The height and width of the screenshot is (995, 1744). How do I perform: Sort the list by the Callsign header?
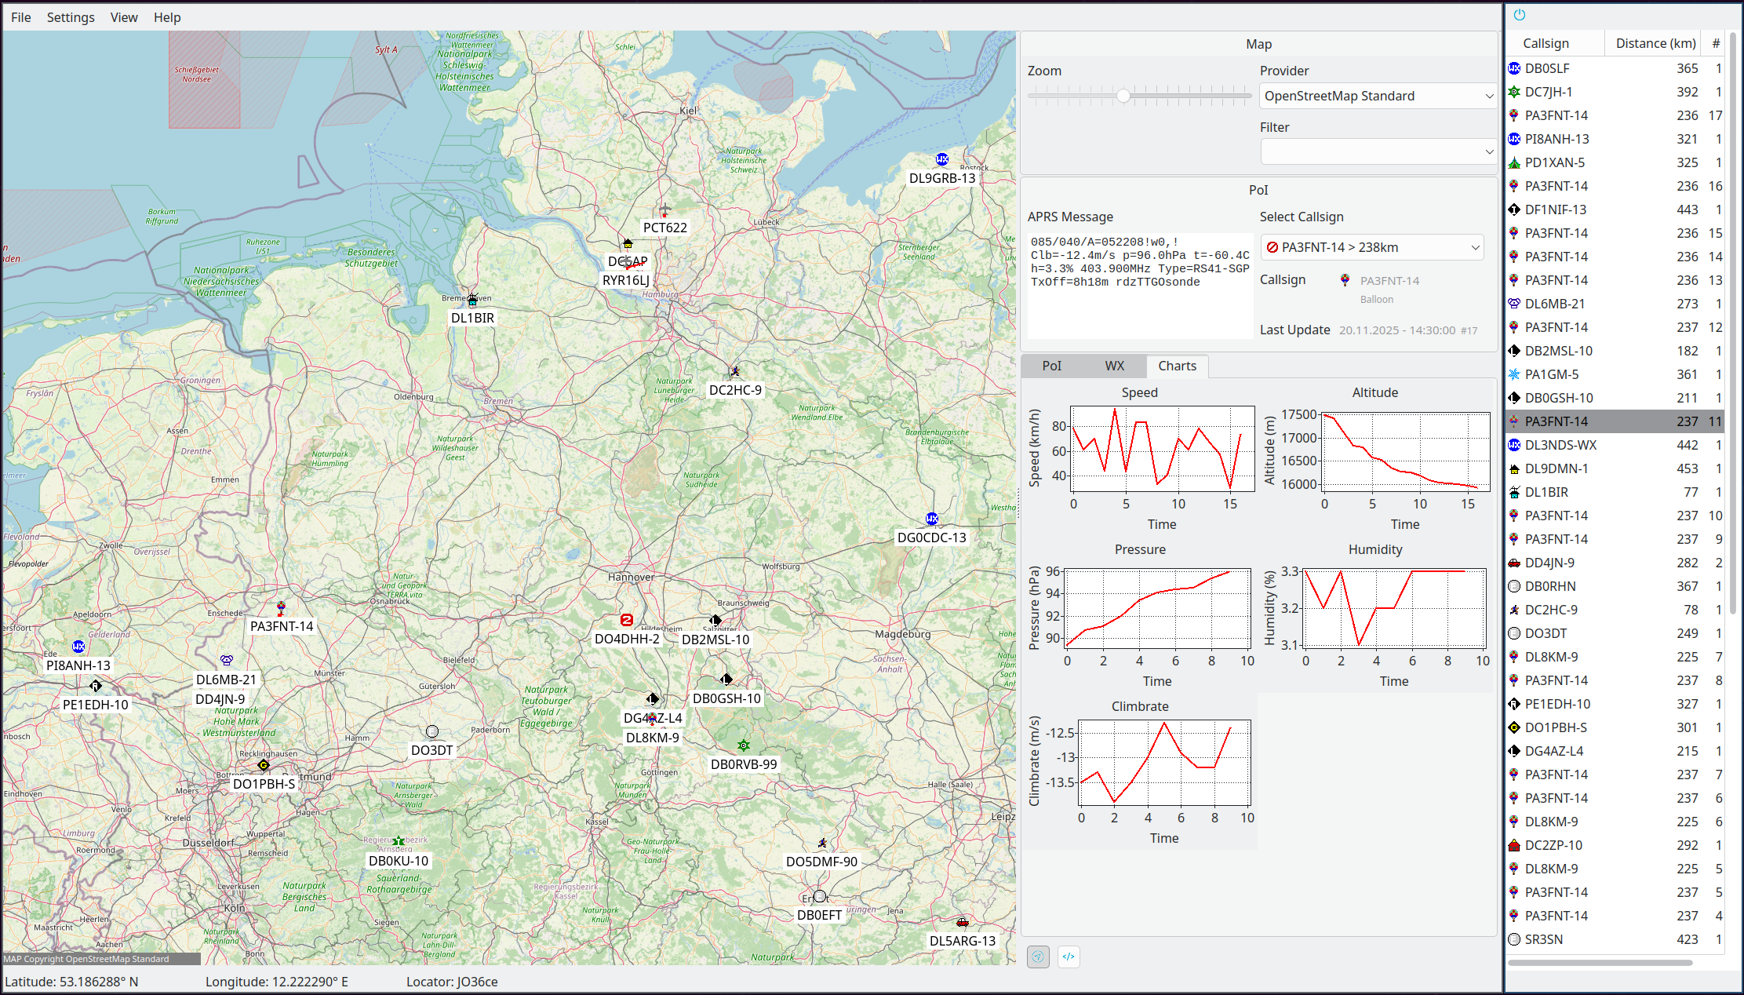point(1546,43)
